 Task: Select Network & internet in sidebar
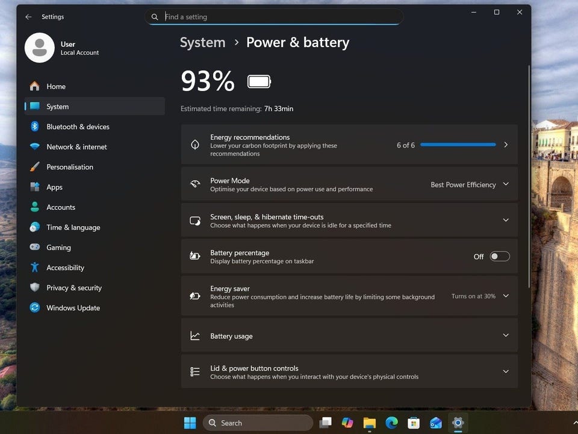(x=76, y=147)
